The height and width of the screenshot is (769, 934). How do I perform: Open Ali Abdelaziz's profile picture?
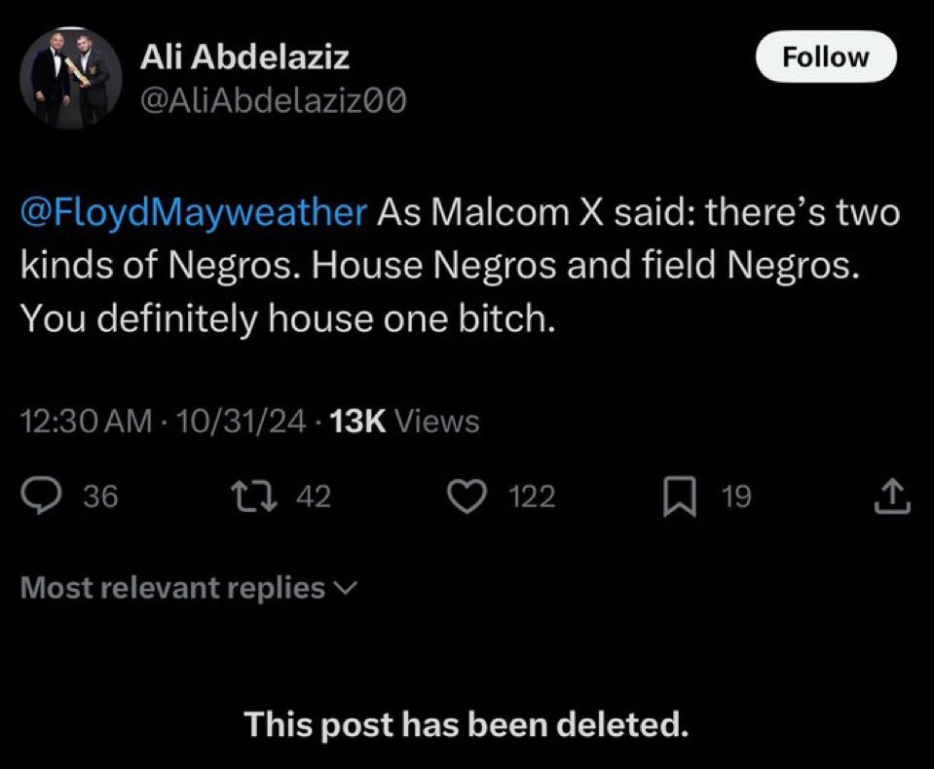point(73,77)
